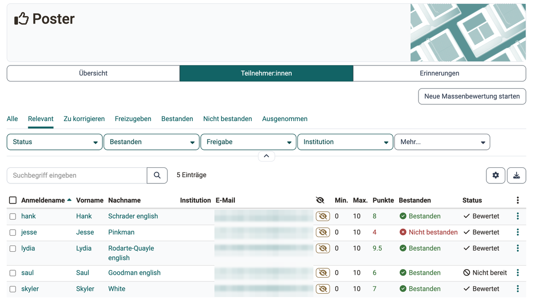The height and width of the screenshot is (304, 542).
Task: Select Teilnehmer:innen tab
Action: coord(266,74)
